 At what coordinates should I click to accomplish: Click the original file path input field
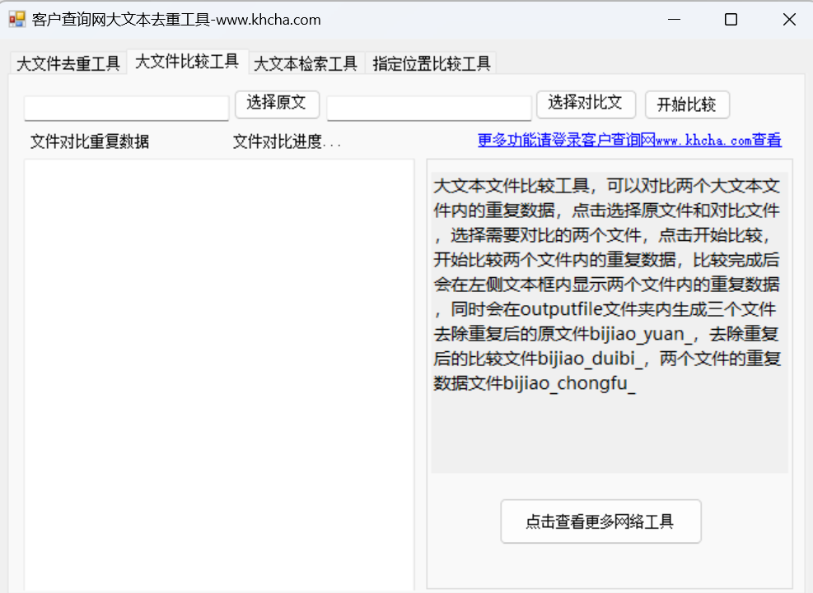(126, 108)
